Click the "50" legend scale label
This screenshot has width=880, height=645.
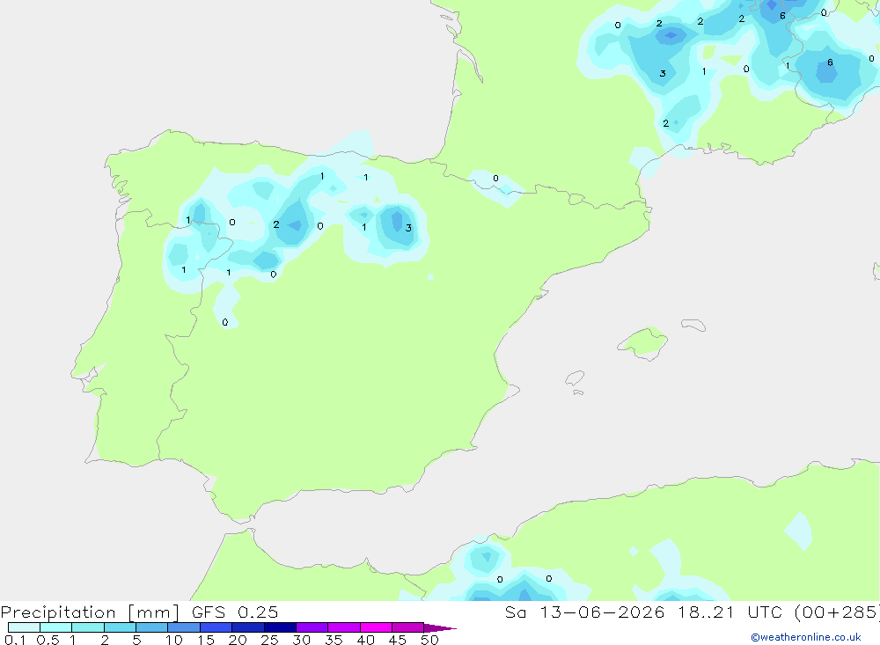(x=429, y=640)
